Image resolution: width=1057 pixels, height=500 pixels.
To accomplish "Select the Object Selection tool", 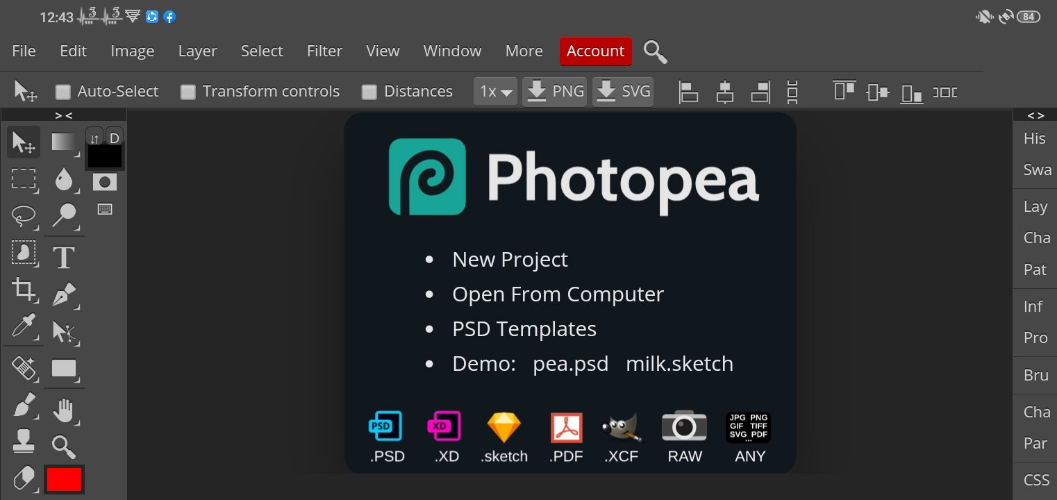I will (x=24, y=253).
